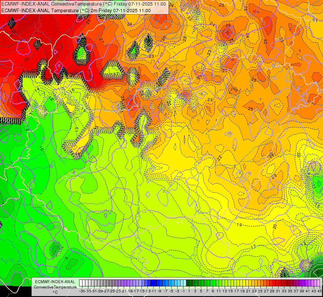Screen dimensions: 323x297
Task: Click legend scale value '-9'
Action: 159,291
